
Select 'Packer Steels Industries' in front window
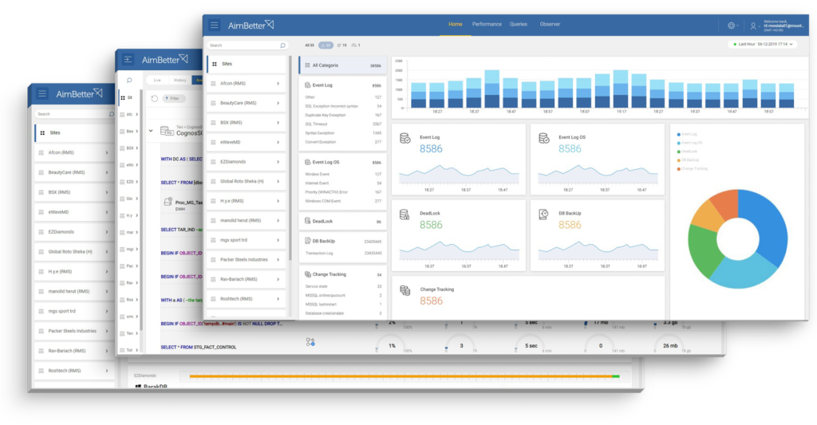click(x=246, y=260)
